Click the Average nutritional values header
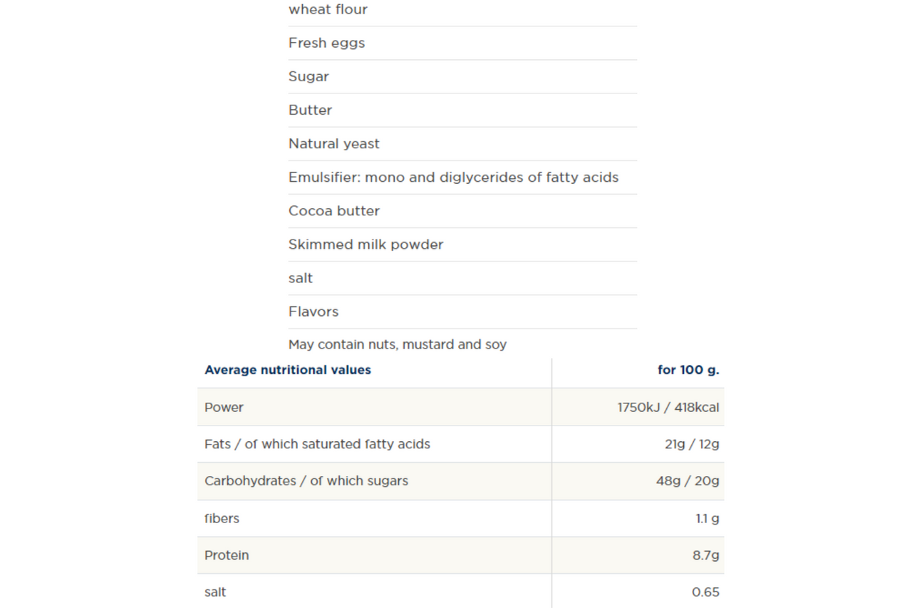 (x=288, y=370)
